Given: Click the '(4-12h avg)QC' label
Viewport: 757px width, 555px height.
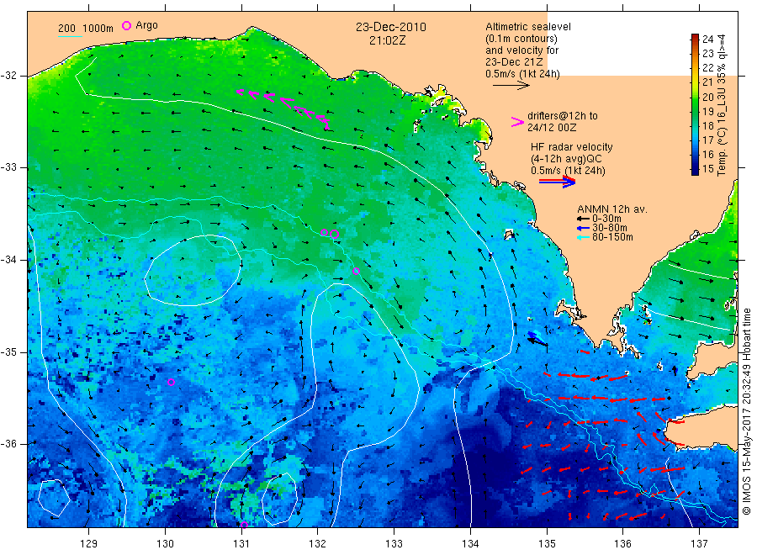Looking at the screenshot, I should 566,159.
